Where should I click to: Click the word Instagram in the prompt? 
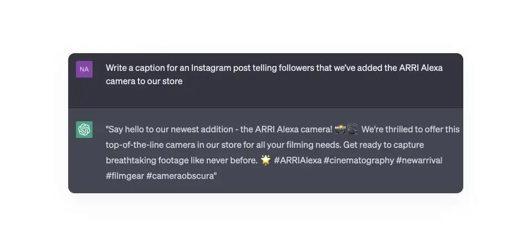pos(212,68)
